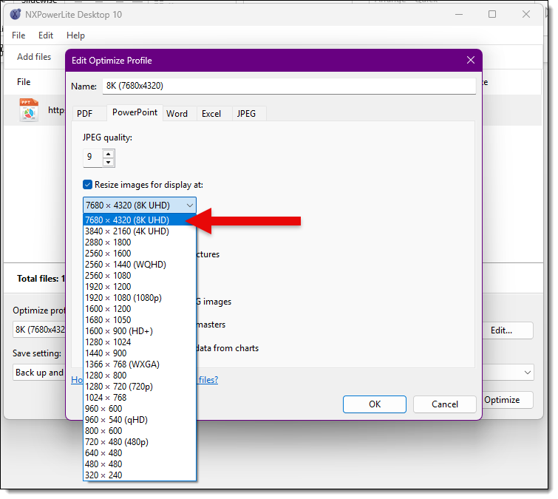This screenshot has width=558, height=499.
Task: Increase JPEG quality with up arrow
Action: pyautogui.click(x=108, y=154)
